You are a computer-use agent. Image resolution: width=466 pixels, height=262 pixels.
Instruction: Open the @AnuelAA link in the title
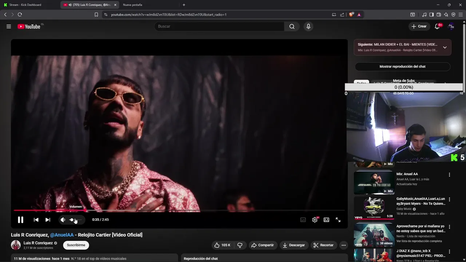62,235
